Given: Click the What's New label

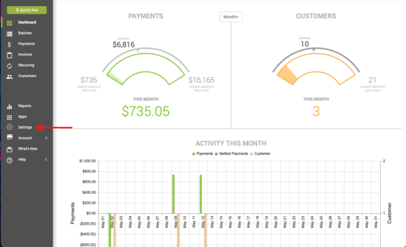Looking at the screenshot, I should (28, 148).
